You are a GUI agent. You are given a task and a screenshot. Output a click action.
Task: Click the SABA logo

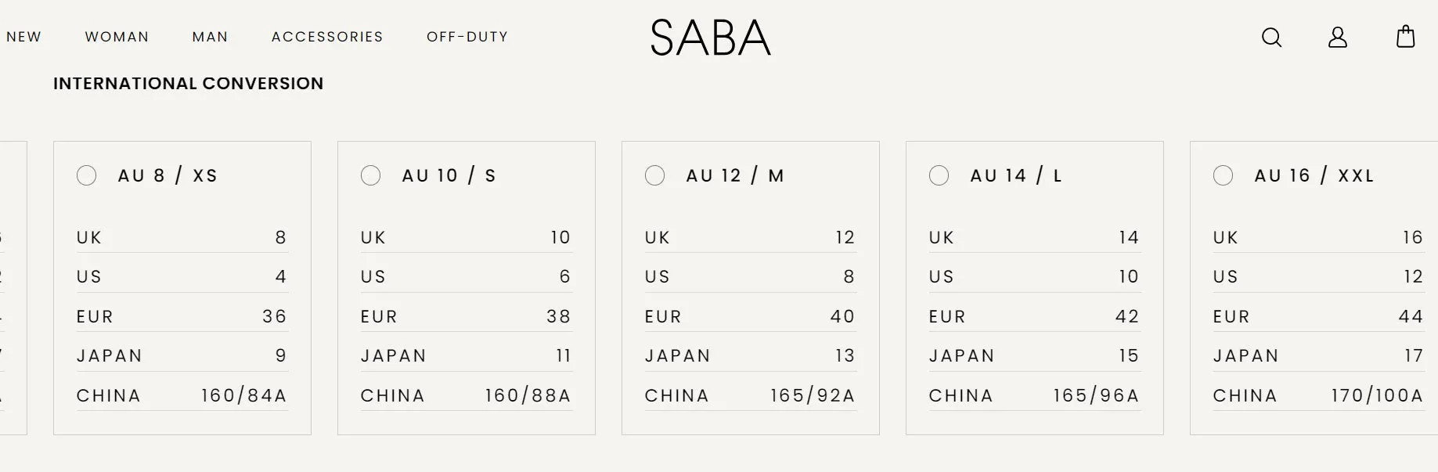[710, 38]
